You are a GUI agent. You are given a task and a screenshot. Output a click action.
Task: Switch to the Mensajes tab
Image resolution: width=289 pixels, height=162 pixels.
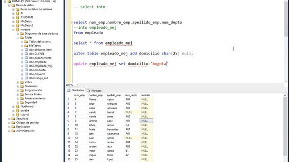[x=94, y=90]
